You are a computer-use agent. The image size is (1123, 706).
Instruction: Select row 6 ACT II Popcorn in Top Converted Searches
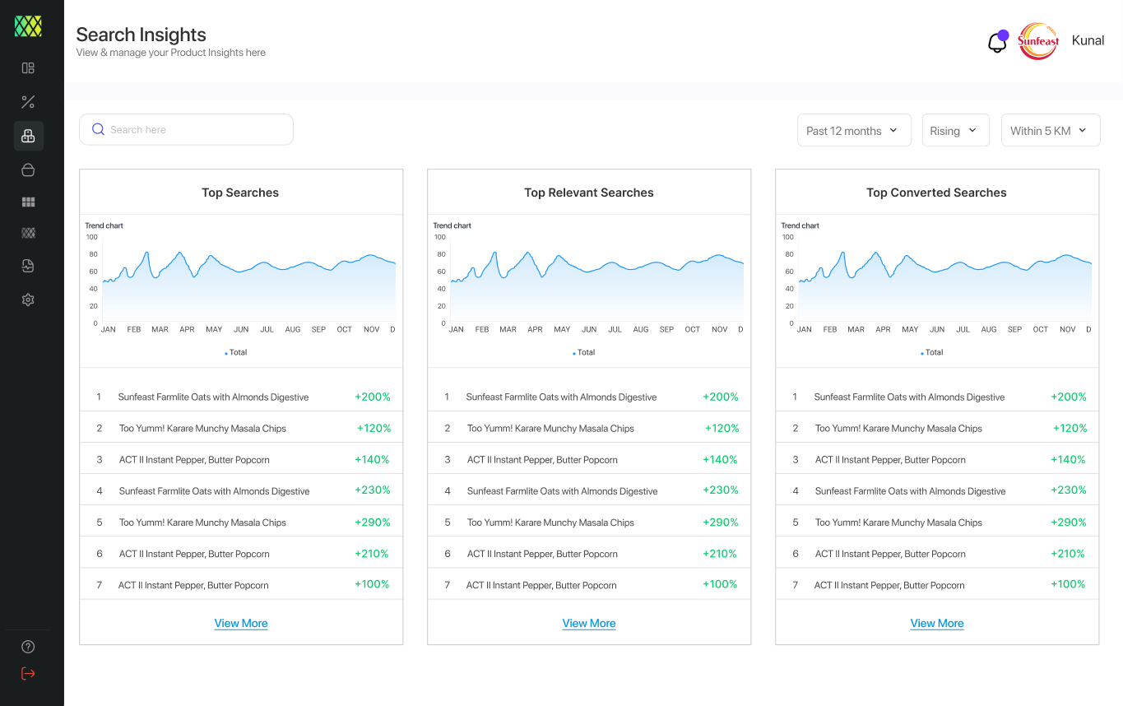click(937, 553)
